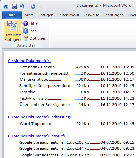The width and height of the screenshot is (136, 158).
Task: Open Customize Quick Access Toolbar dropdown
Action: 41,7
